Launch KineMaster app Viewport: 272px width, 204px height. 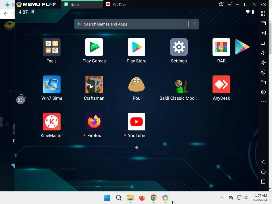click(x=52, y=122)
